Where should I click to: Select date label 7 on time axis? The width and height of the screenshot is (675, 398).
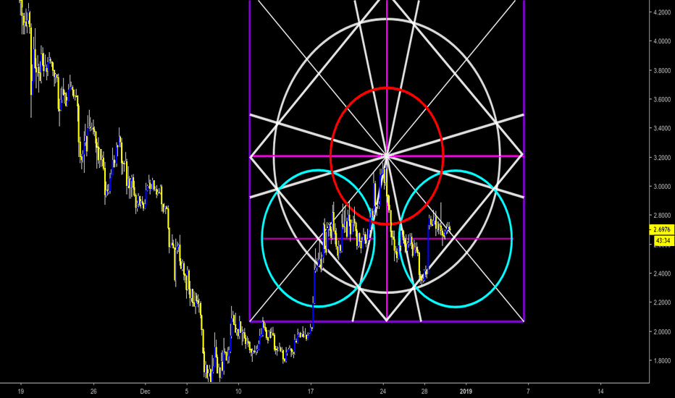pos(528,391)
